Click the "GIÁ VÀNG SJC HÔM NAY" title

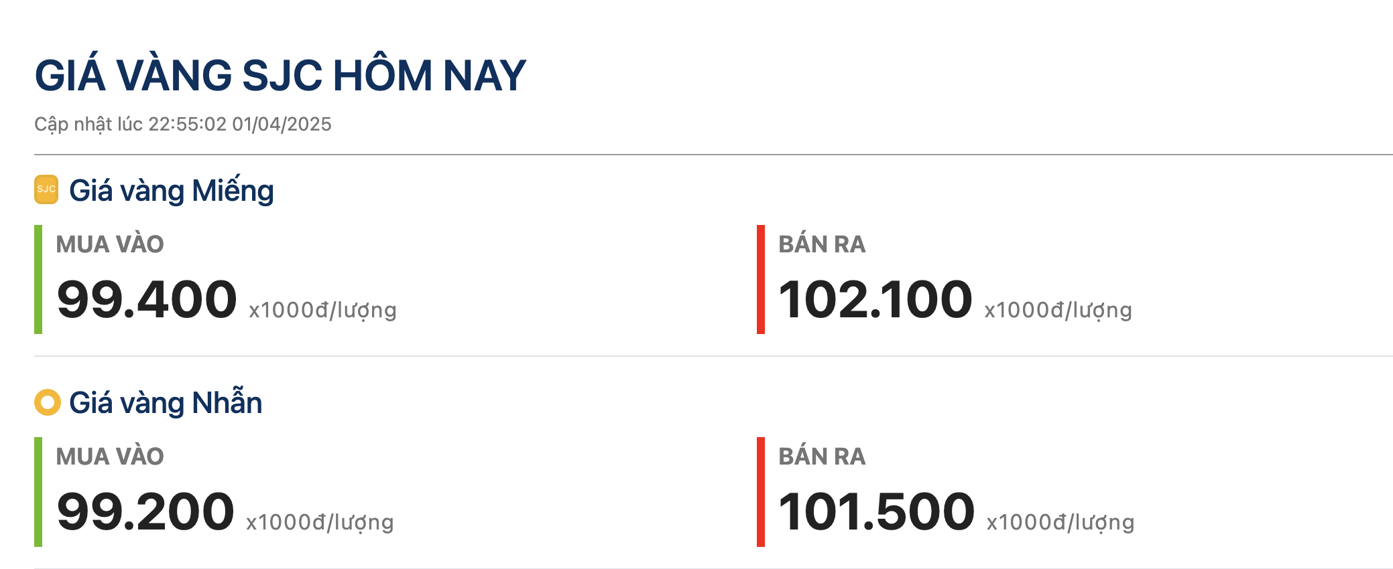280,75
